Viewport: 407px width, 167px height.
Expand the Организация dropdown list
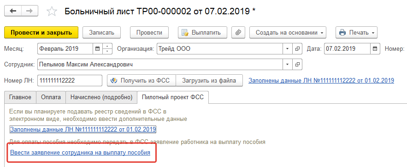pyautogui.click(x=288, y=49)
